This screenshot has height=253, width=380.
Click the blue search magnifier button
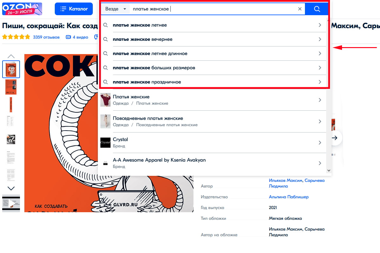click(x=317, y=9)
